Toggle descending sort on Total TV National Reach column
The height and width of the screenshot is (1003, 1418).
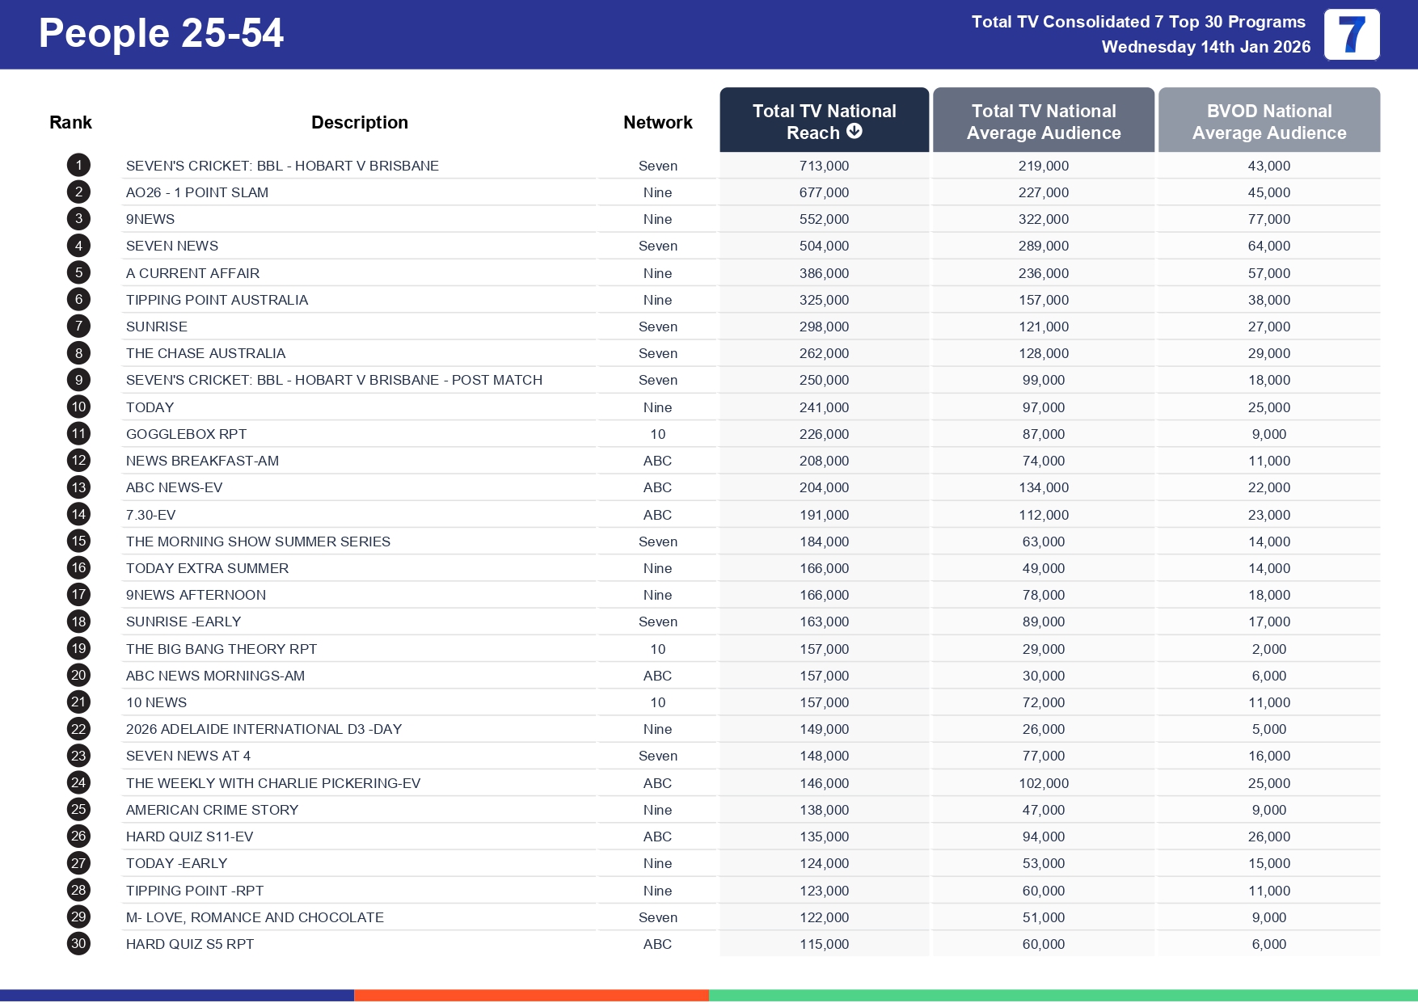(x=824, y=120)
